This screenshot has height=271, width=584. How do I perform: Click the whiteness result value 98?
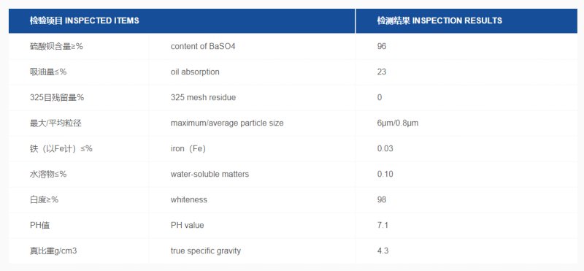(x=381, y=199)
